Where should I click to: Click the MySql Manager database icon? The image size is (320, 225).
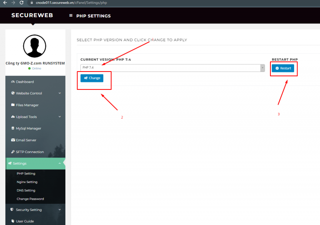click(13, 128)
